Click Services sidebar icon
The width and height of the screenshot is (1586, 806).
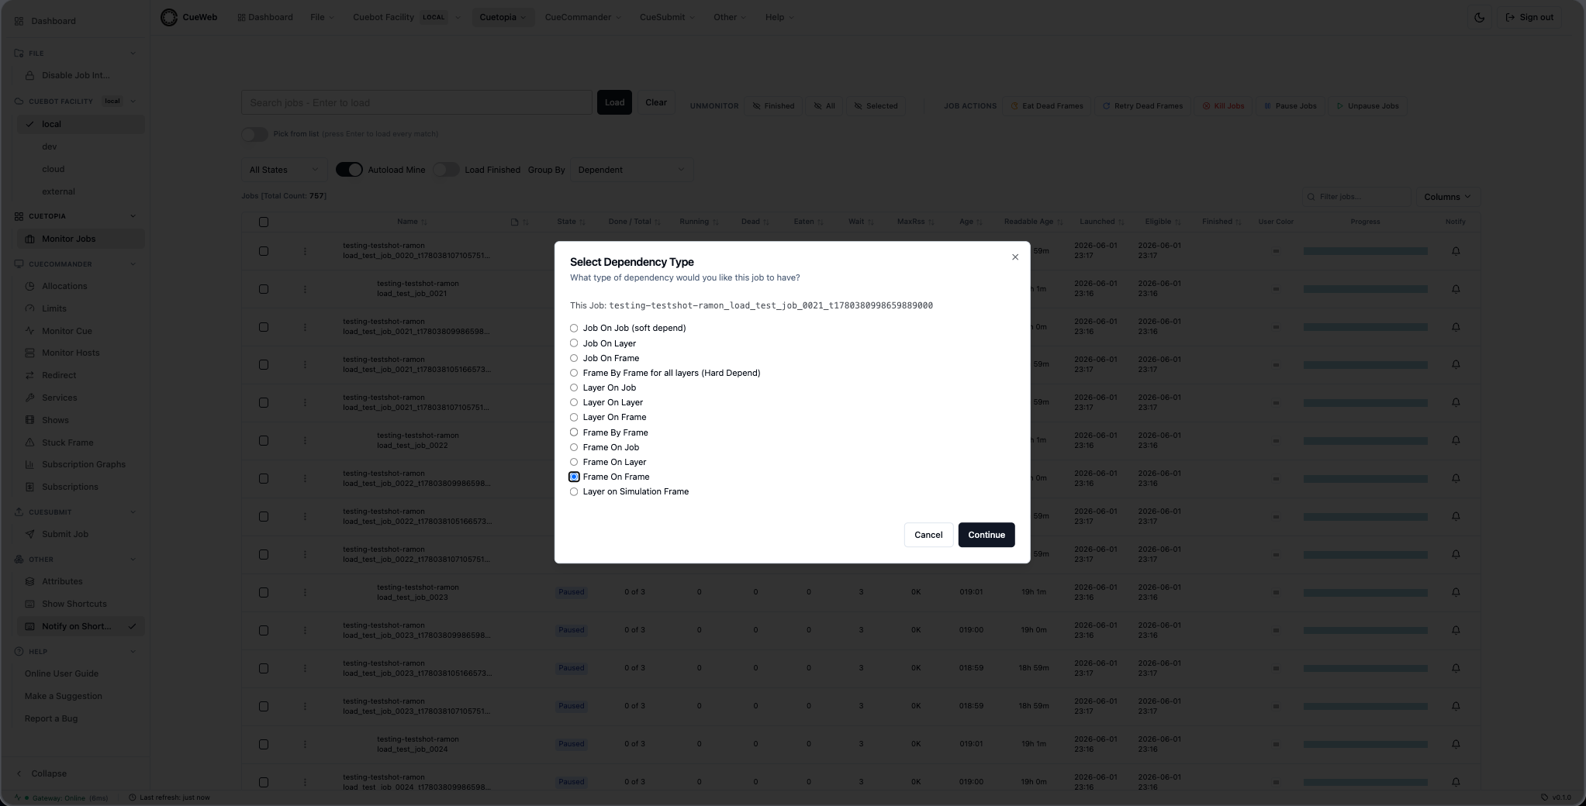29,398
